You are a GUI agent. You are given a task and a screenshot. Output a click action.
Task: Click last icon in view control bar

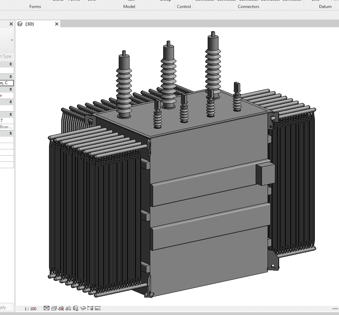tap(98, 308)
